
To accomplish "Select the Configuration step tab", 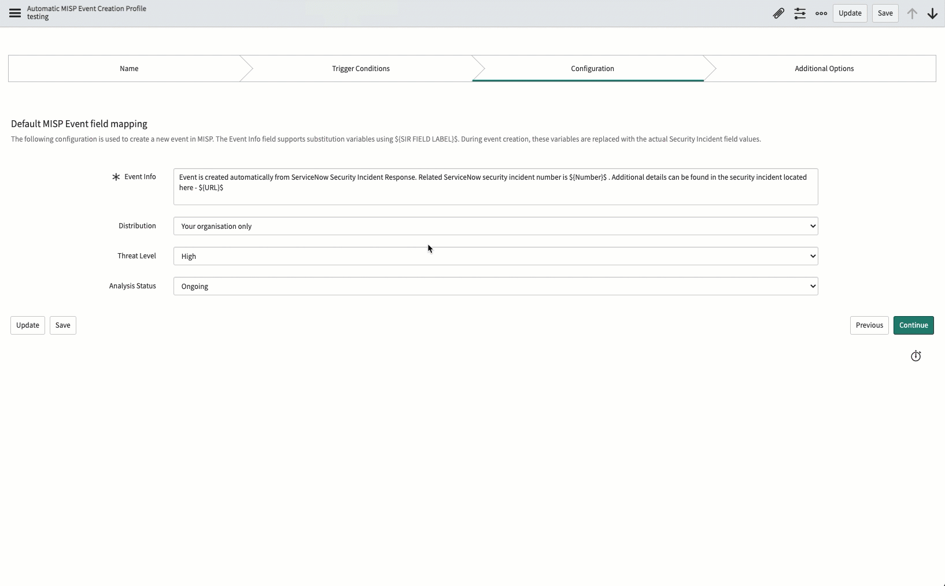I will coord(592,68).
